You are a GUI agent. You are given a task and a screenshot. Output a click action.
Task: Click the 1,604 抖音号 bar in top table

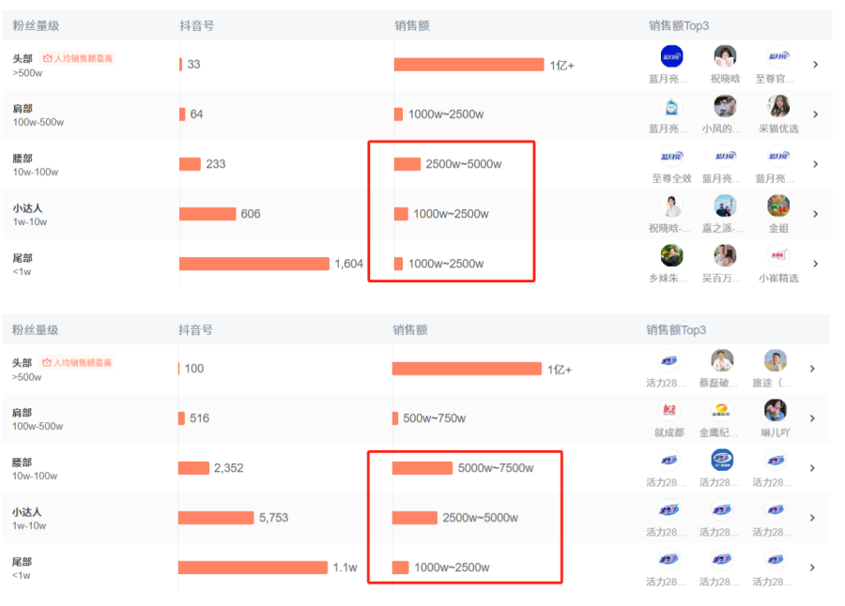click(254, 264)
